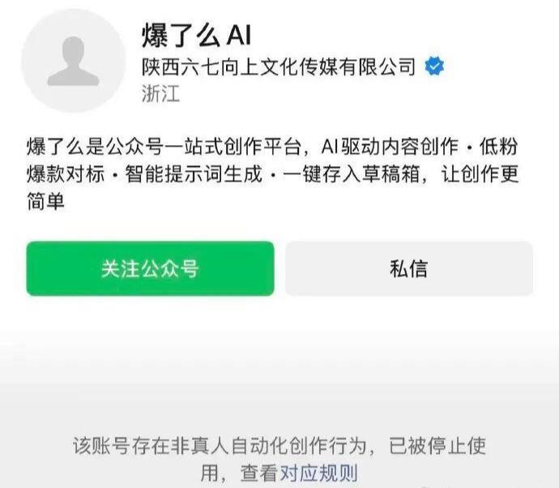Tap the 已被停止 phrase in notice
Viewport: 559px width, 488px height.
click(428, 446)
